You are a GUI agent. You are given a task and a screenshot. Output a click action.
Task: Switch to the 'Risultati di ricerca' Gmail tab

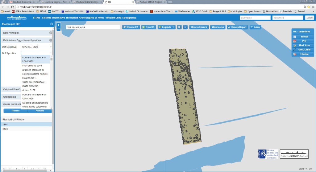(24, 2)
